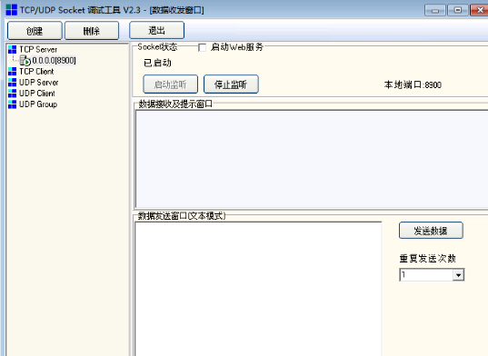Click the UDP Group node icon
The image size is (488, 356).
12,104
